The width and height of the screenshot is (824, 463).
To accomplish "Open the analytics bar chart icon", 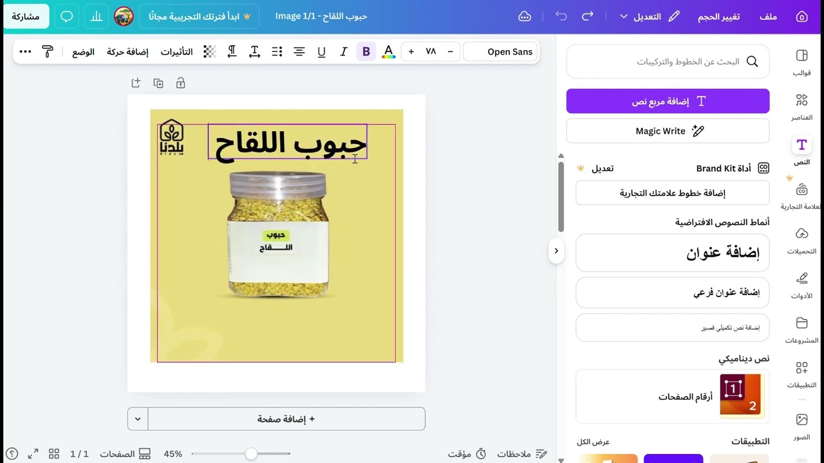I will click(97, 17).
